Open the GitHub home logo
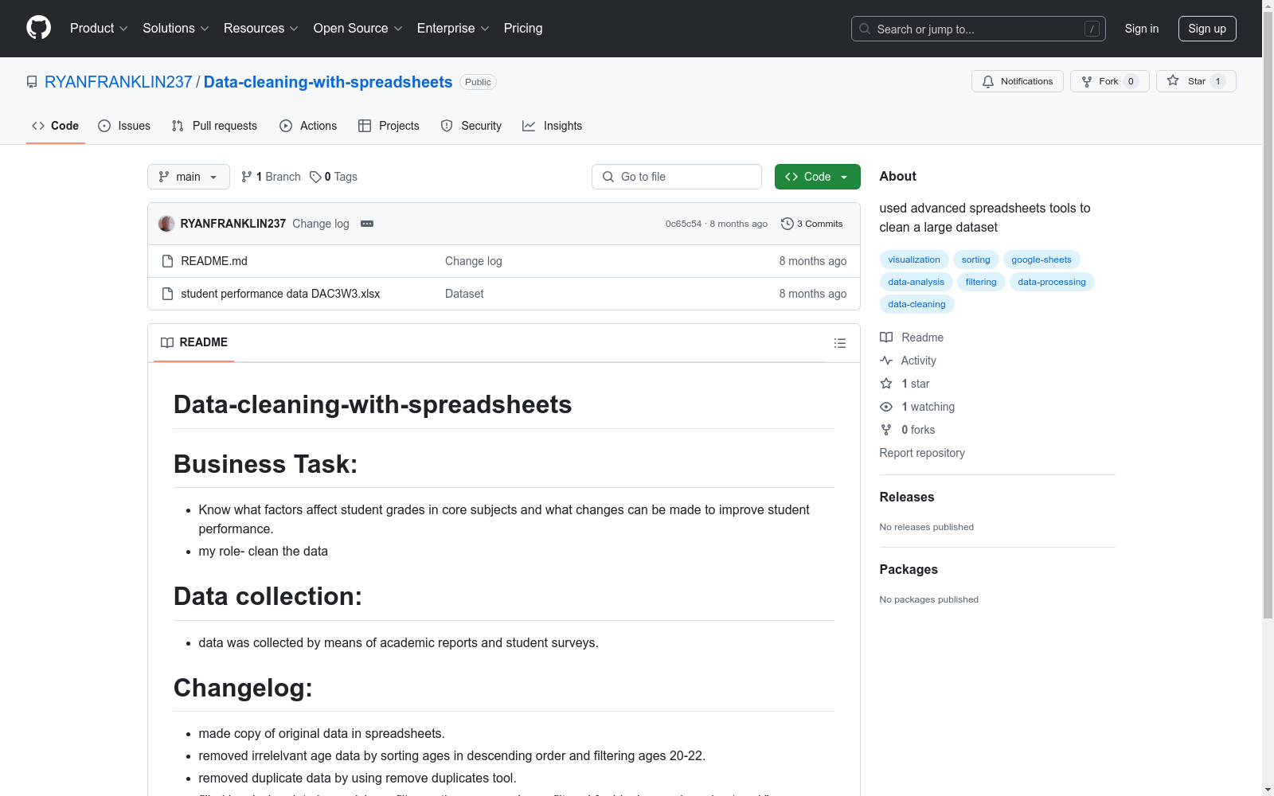 pos(38,28)
